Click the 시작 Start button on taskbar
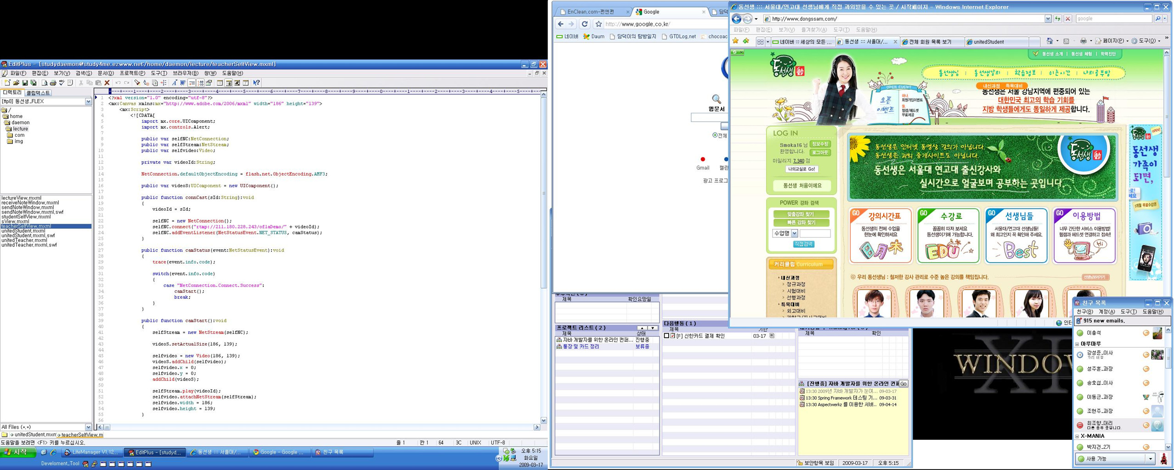1174x470 pixels. pyautogui.click(x=18, y=453)
